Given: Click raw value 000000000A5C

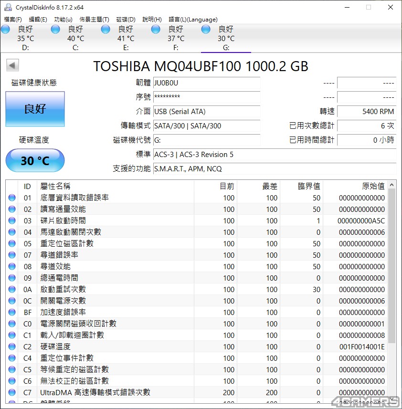Looking at the screenshot, I should coord(361,221).
